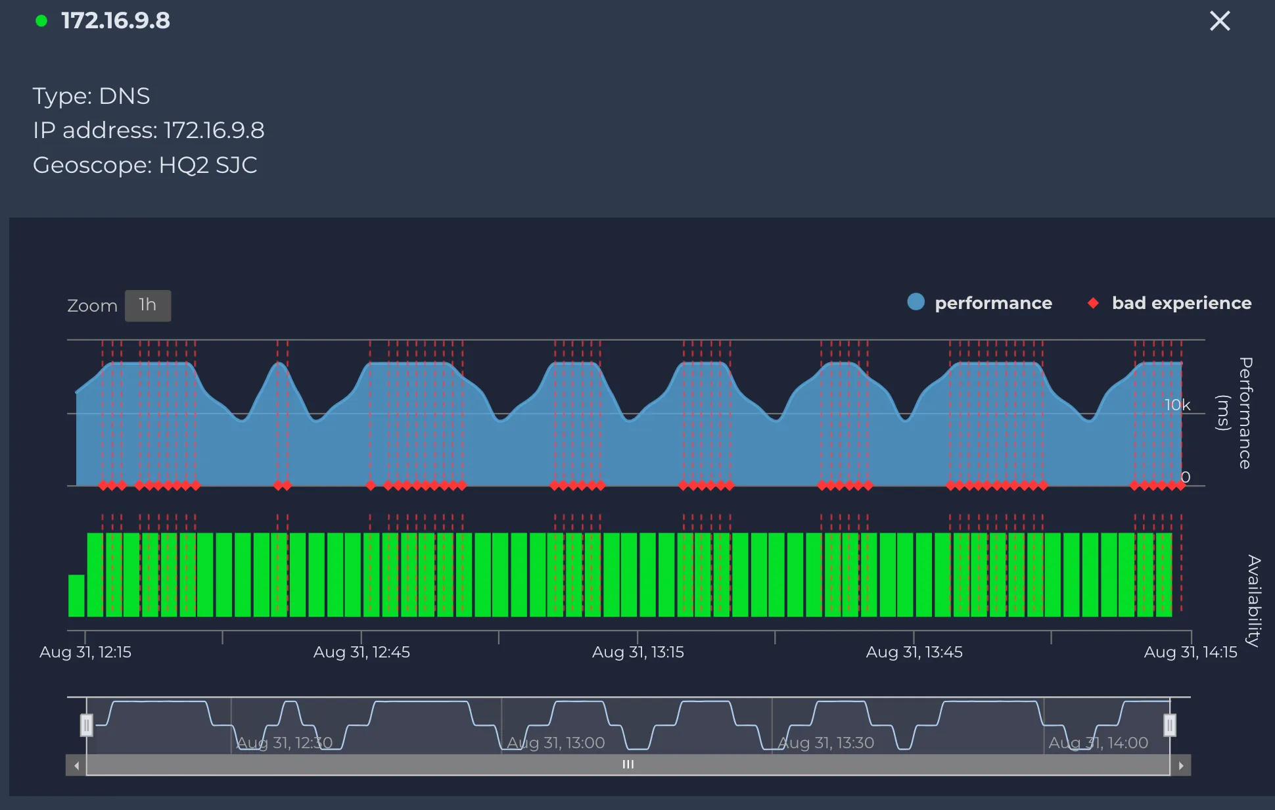Click the green status dot beside 172.16.9.8
Viewport: 1275px width, 810px height.
41,21
